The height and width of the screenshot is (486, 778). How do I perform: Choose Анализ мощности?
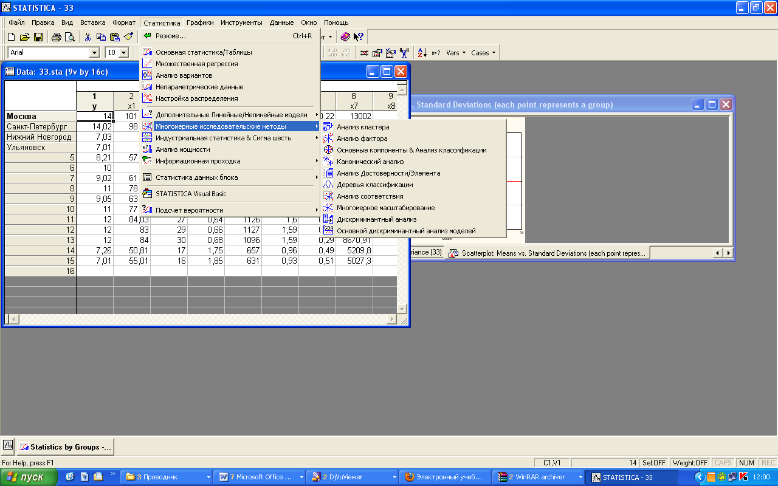coord(230,149)
